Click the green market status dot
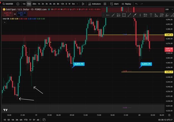 click(49, 9)
